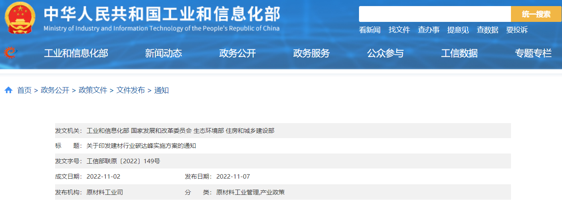
Task: Open the 公众参与 nav menu
Action: tap(385, 53)
